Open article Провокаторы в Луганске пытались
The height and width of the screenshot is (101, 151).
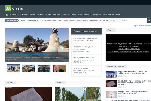pyautogui.click(x=134, y=83)
